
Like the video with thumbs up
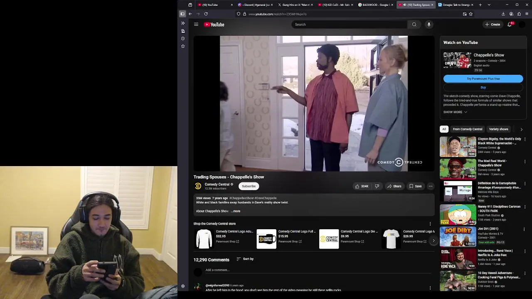[x=362, y=186]
